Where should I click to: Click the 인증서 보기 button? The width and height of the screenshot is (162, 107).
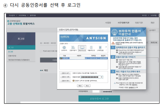66,73
